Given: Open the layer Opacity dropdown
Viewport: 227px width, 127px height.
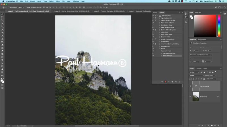Looking at the screenshot, I should (215, 75).
